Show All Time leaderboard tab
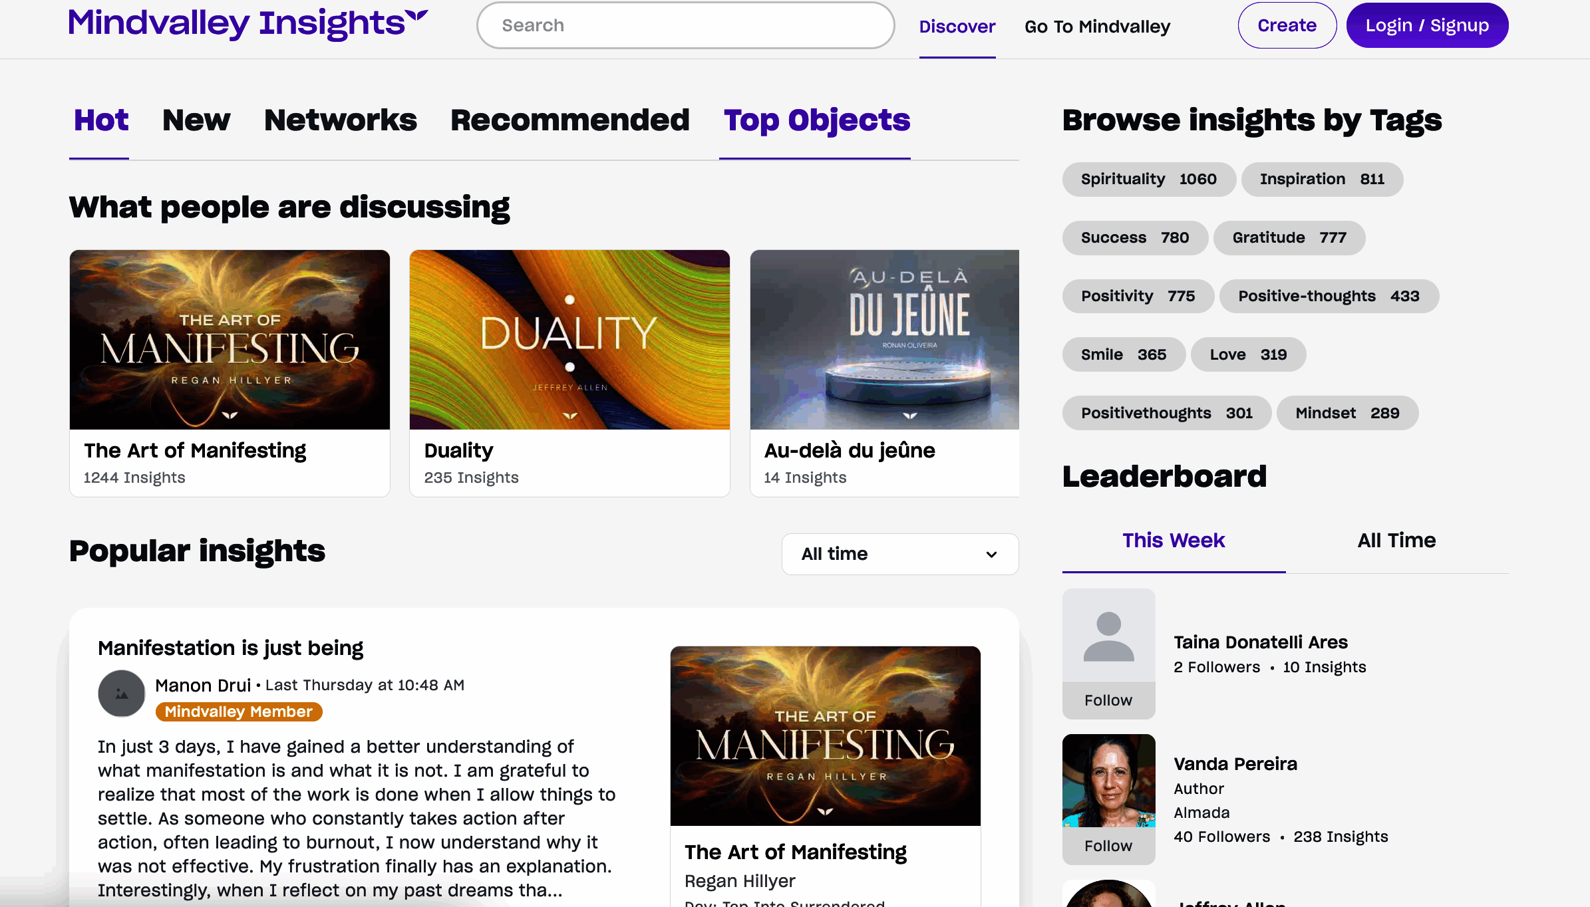Image resolution: width=1590 pixels, height=907 pixels. tap(1396, 541)
